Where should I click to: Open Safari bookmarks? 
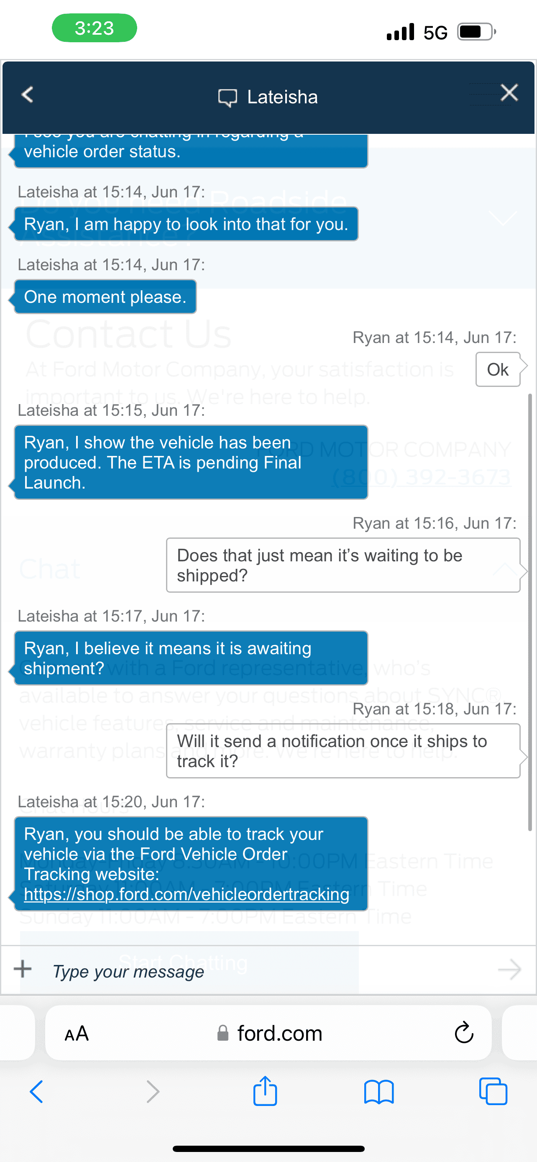pos(379,1092)
